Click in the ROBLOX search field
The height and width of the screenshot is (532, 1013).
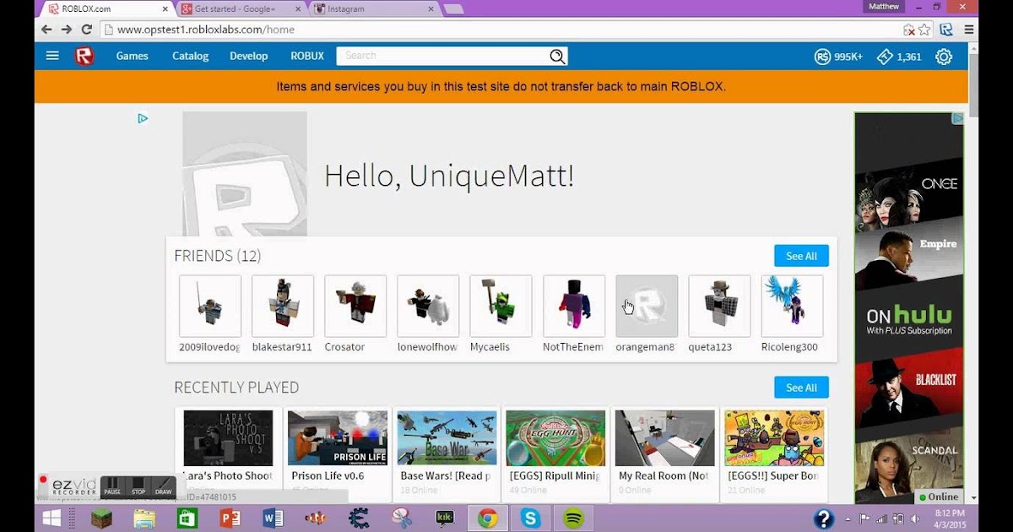[x=442, y=57]
